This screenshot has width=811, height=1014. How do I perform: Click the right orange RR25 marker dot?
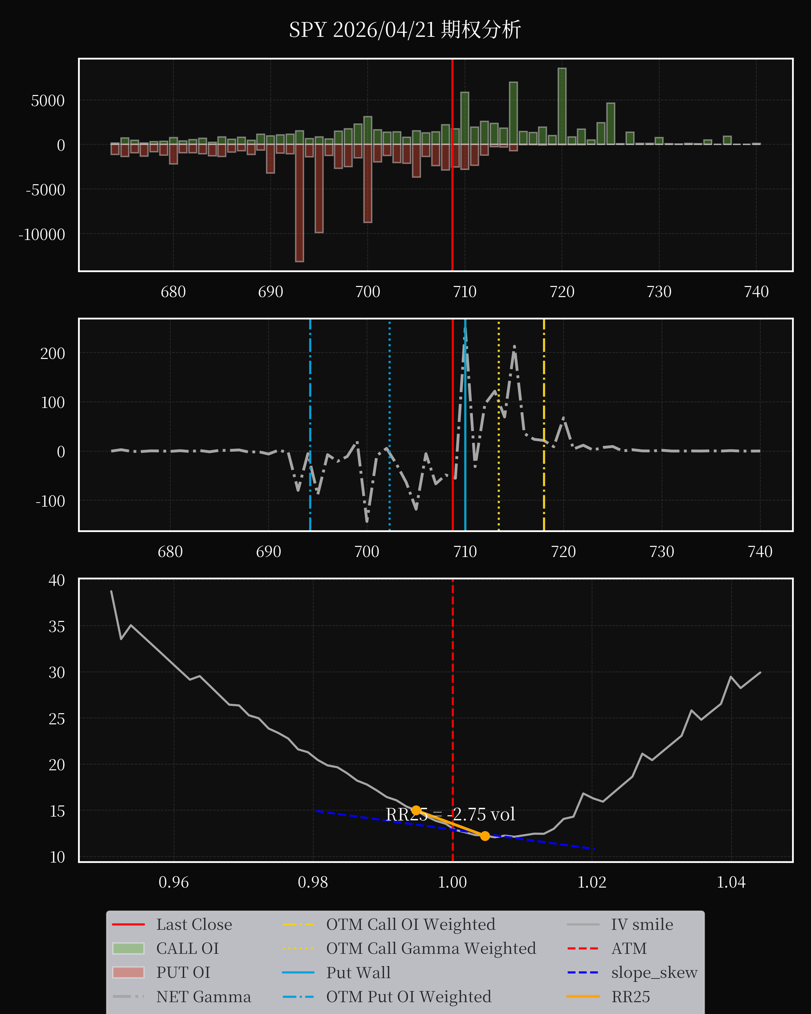(x=485, y=836)
